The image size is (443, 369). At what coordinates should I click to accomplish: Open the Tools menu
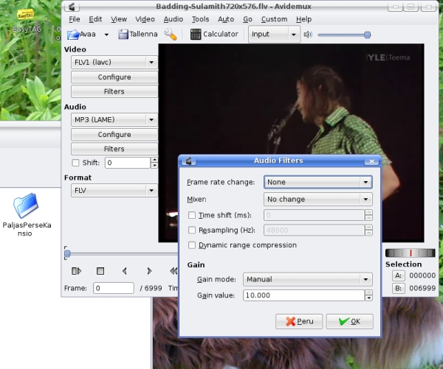200,19
